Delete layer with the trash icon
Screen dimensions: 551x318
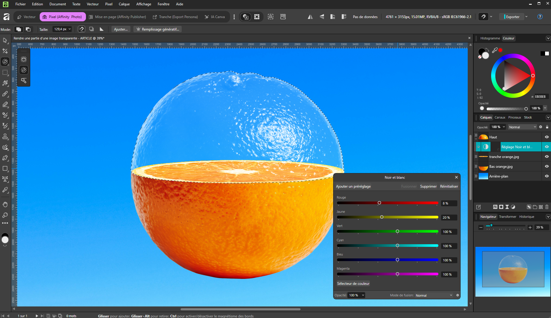(x=547, y=207)
